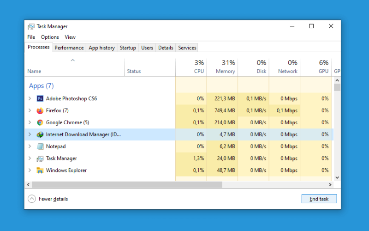This screenshot has height=231, width=369.
Task: Select the Windows Explorer folder icon
Action: 40,170
